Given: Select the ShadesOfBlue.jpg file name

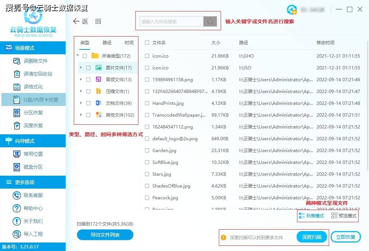Looking at the screenshot, I should pyautogui.click(x=171, y=186).
